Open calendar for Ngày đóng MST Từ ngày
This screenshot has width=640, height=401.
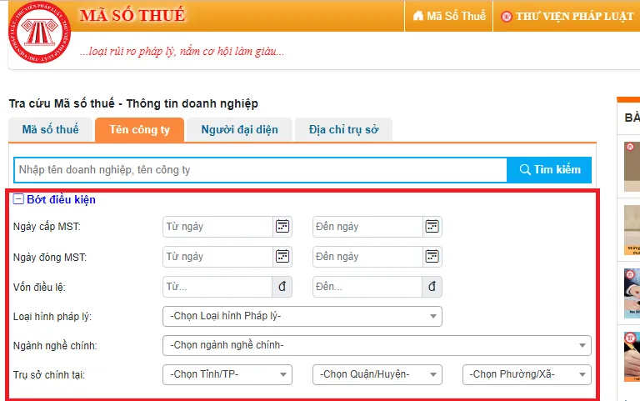point(282,257)
